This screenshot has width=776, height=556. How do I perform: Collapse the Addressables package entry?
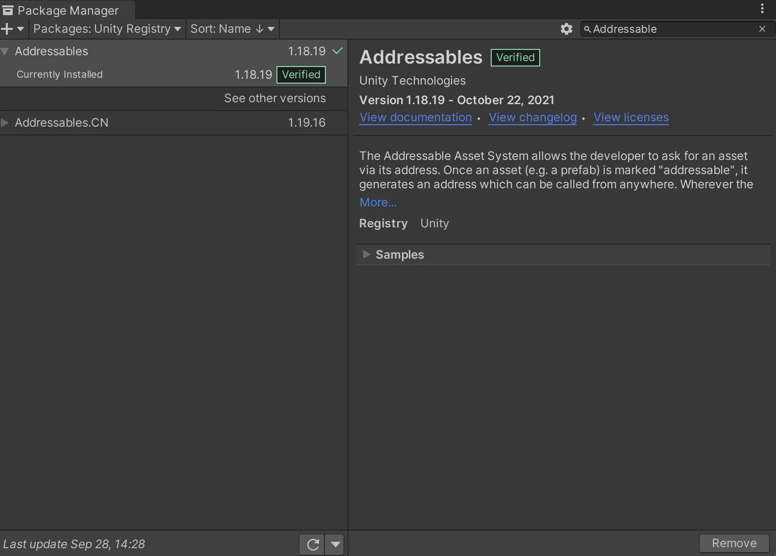(x=5, y=51)
